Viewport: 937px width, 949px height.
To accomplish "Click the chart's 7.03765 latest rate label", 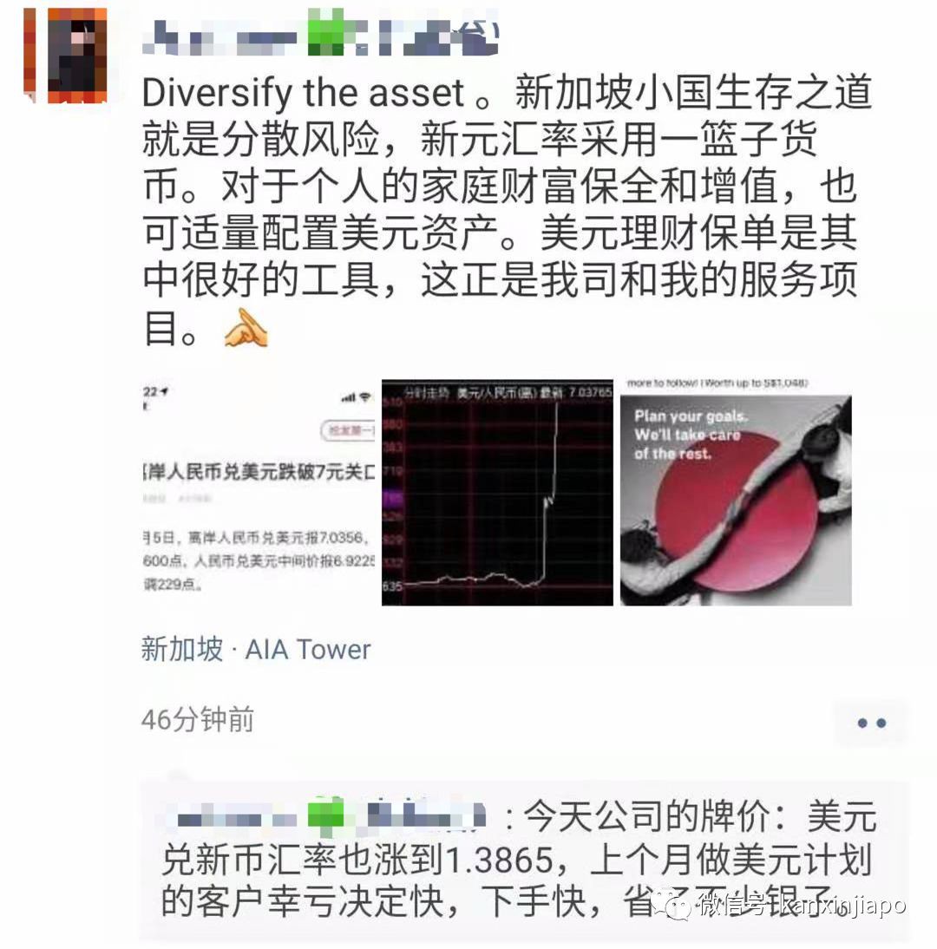I will pyautogui.click(x=590, y=392).
